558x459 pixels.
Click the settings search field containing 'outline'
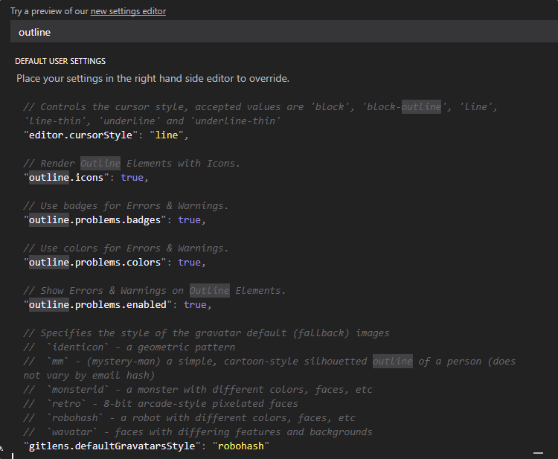[x=284, y=32]
